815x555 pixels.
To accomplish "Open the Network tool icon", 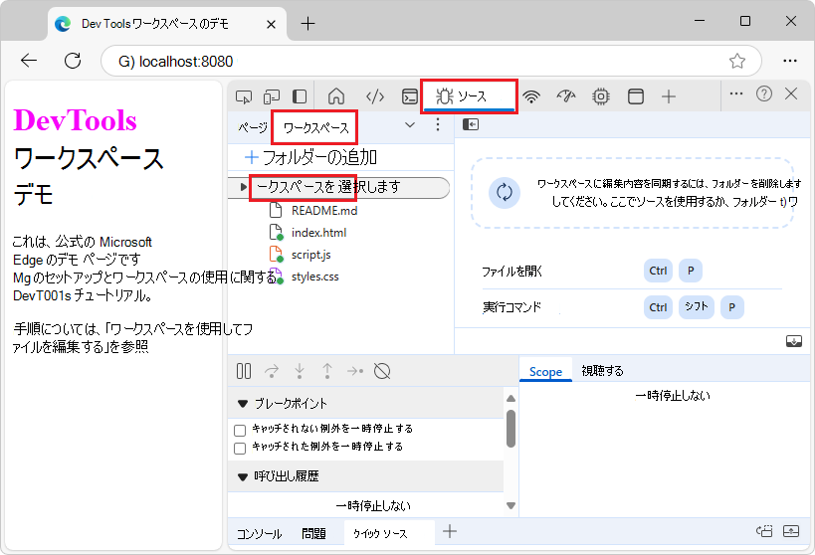I will pos(531,96).
